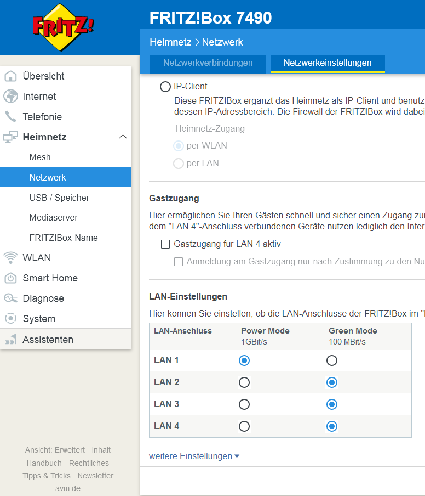Switch to Netzwerkverbindungen tab
The width and height of the screenshot is (425, 496).
tap(208, 63)
